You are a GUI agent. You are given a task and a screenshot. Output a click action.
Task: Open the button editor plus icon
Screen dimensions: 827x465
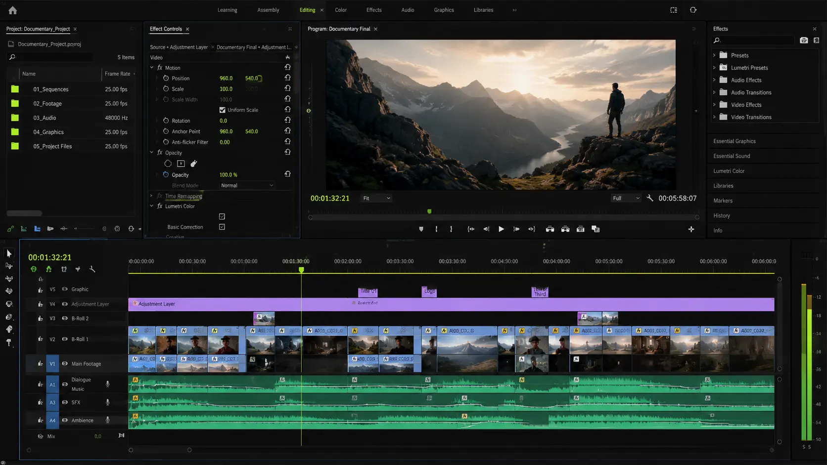click(x=691, y=229)
